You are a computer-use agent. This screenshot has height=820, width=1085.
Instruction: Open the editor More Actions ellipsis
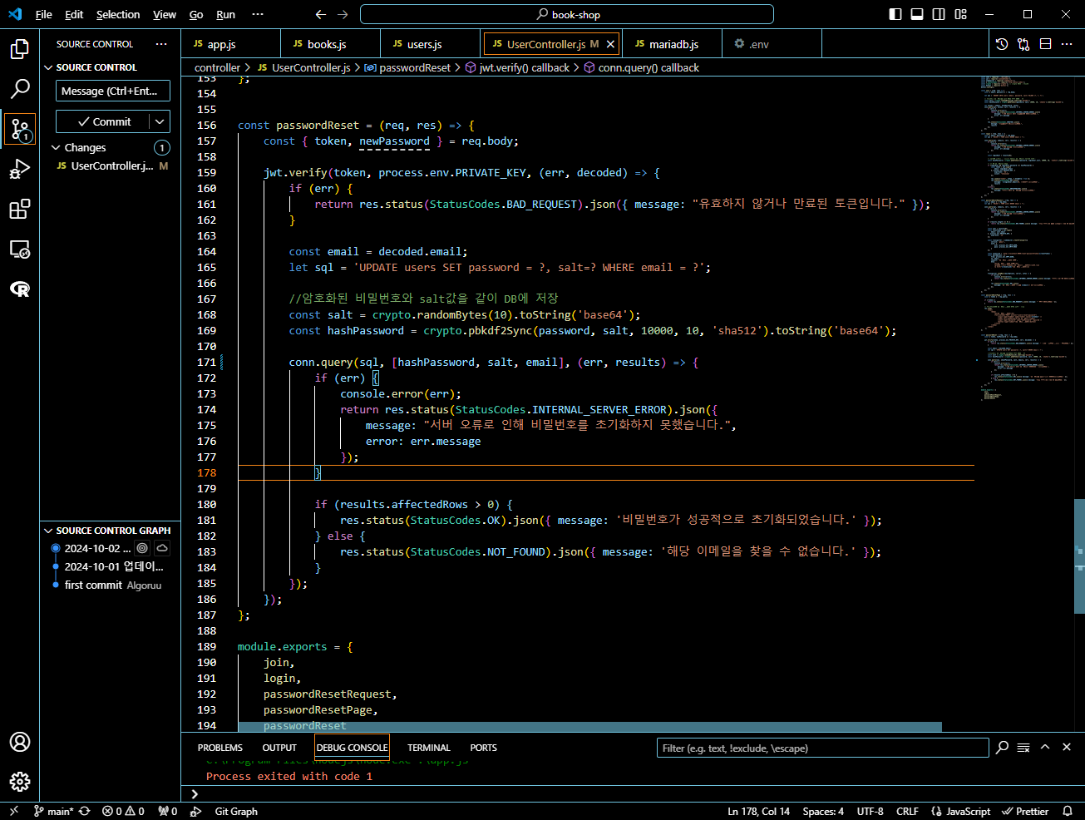(x=1068, y=44)
